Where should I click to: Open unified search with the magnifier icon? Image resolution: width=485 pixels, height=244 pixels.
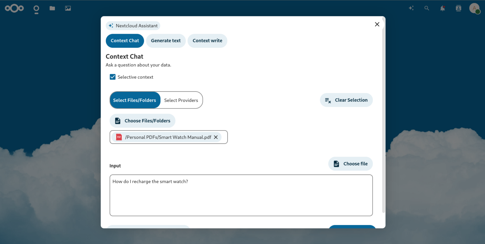click(x=427, y=8)
